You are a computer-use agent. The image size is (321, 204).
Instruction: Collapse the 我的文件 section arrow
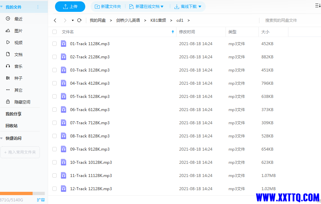[1, 7]
